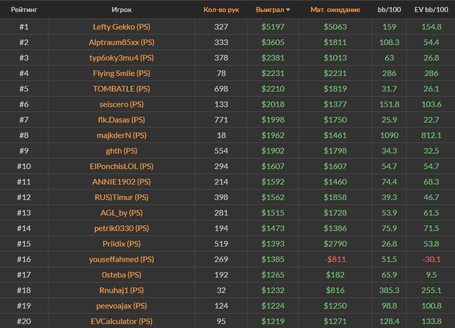Click player seiscero (PS)
Screen dimensions: 455x328
[122, 104]
